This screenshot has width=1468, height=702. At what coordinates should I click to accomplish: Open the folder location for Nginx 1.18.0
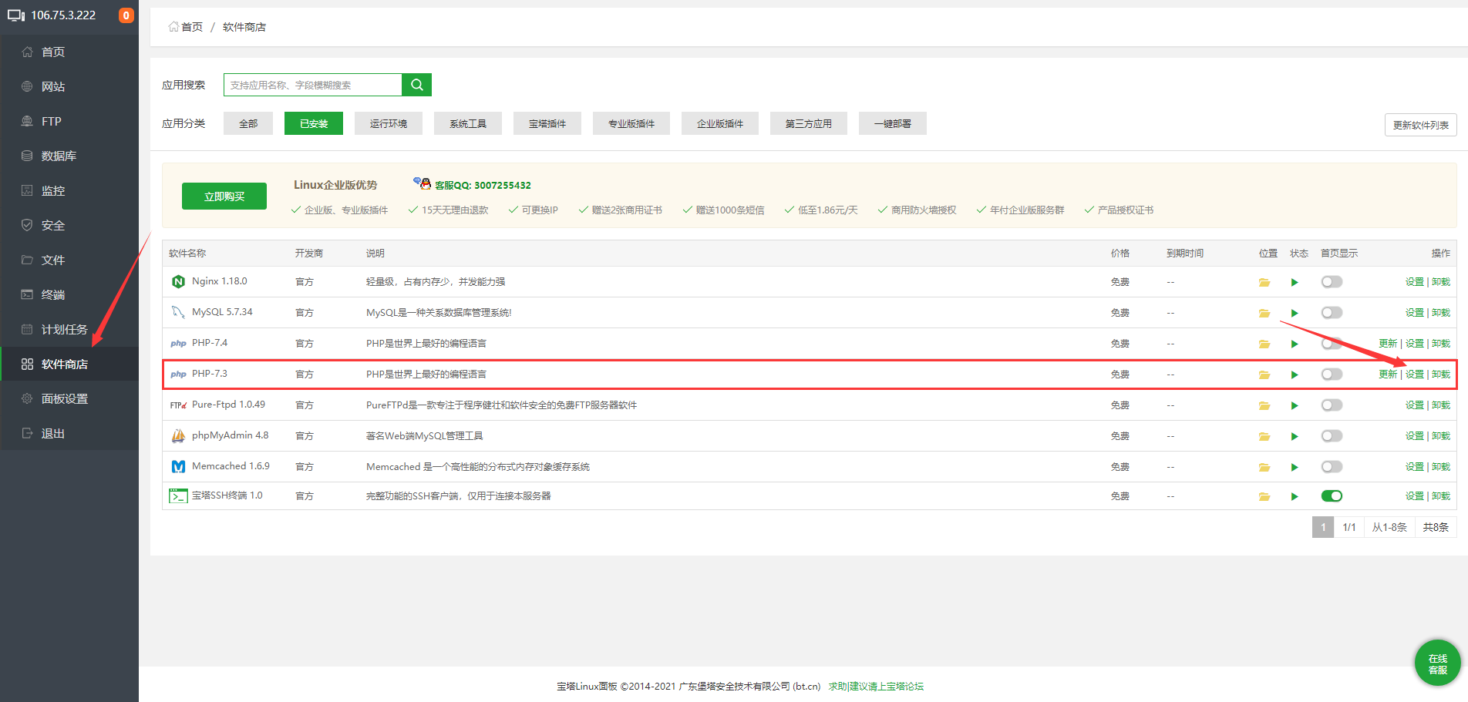tap(1264, 282)
